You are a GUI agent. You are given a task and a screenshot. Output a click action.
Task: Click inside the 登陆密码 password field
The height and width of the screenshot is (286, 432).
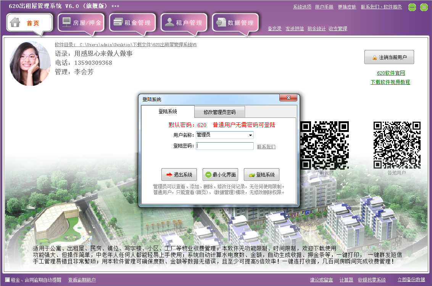pos(224,146)
